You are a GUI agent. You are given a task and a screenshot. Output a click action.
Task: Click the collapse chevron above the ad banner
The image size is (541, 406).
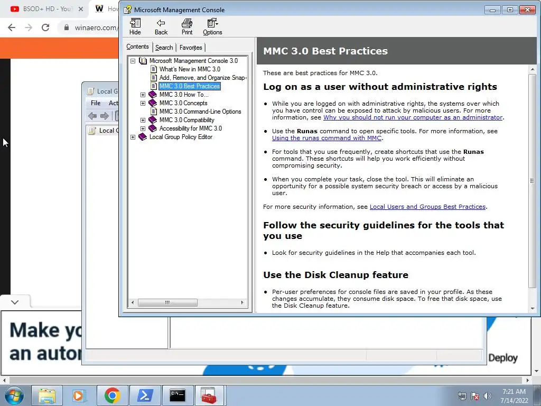click(14, 302)
